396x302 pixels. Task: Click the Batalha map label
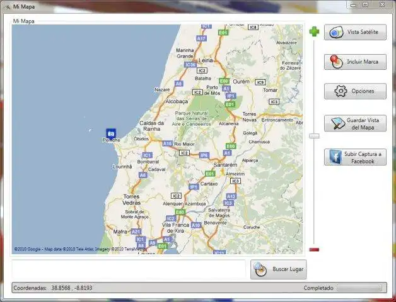click(x=203, y=79)
